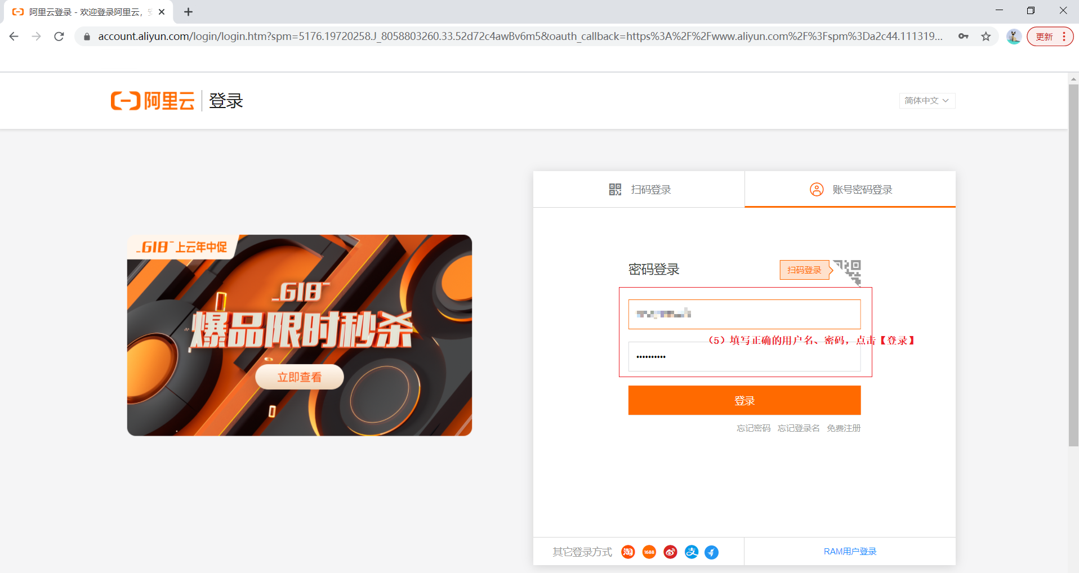Log in with 1688 icon

tap(649, 552)
